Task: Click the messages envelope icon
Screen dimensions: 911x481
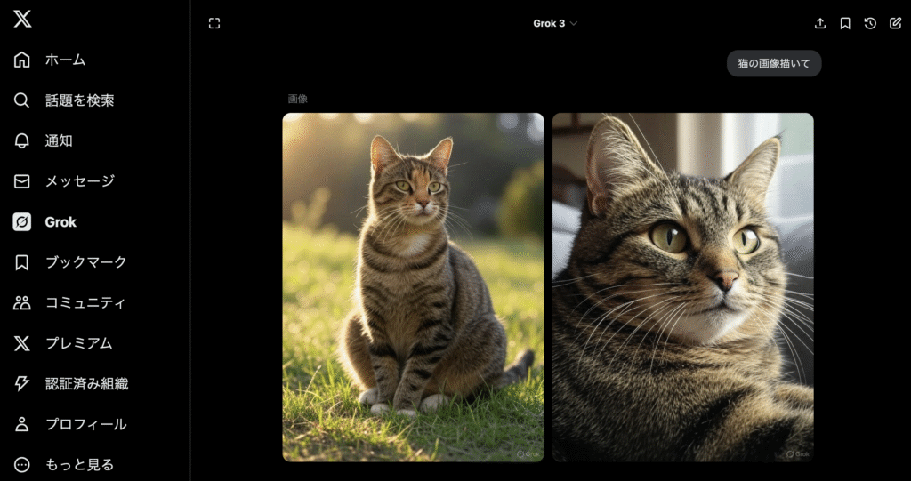Action: point(21,181)
